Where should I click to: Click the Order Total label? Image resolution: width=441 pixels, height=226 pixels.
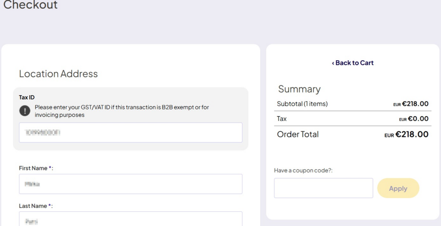pos(298,134)
